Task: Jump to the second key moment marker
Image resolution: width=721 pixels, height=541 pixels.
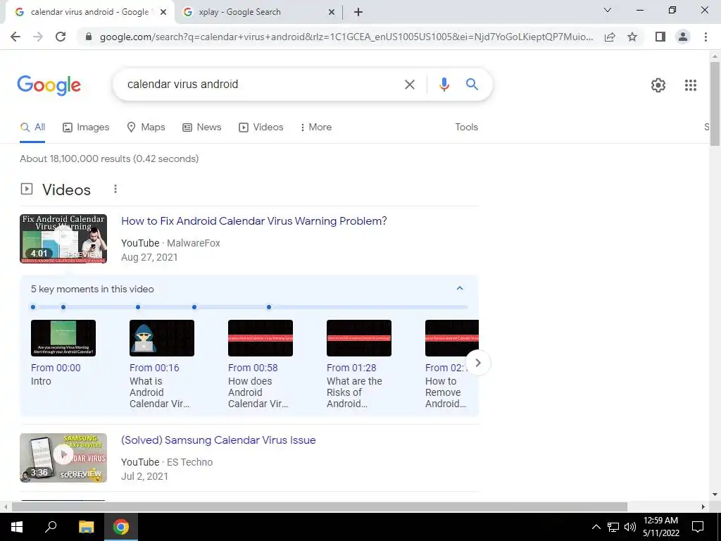Action: point(63,307)
